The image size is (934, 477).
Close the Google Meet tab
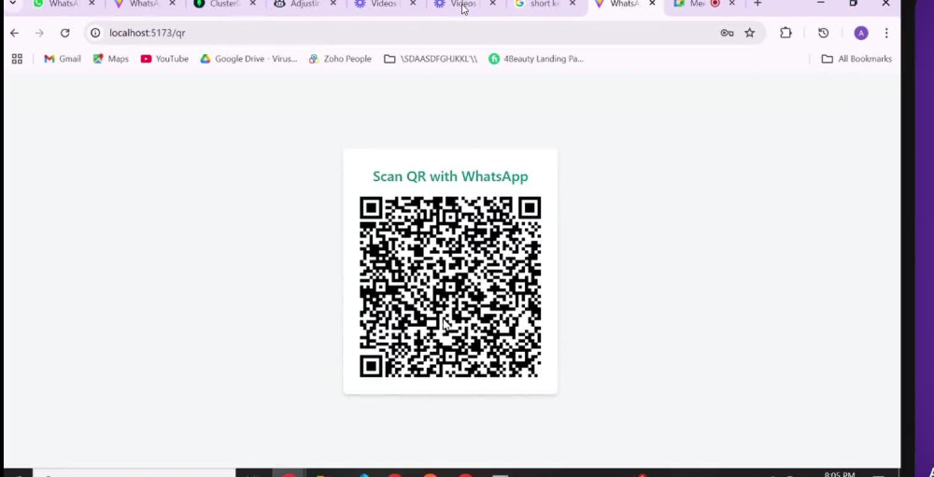(x=732, y=4)
